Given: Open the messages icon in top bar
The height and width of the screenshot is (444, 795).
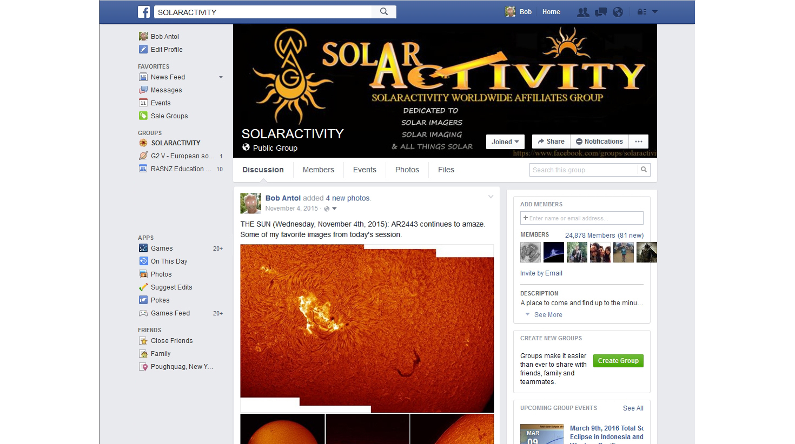Looking at the screenshot, I should click(x=600, y=12).
